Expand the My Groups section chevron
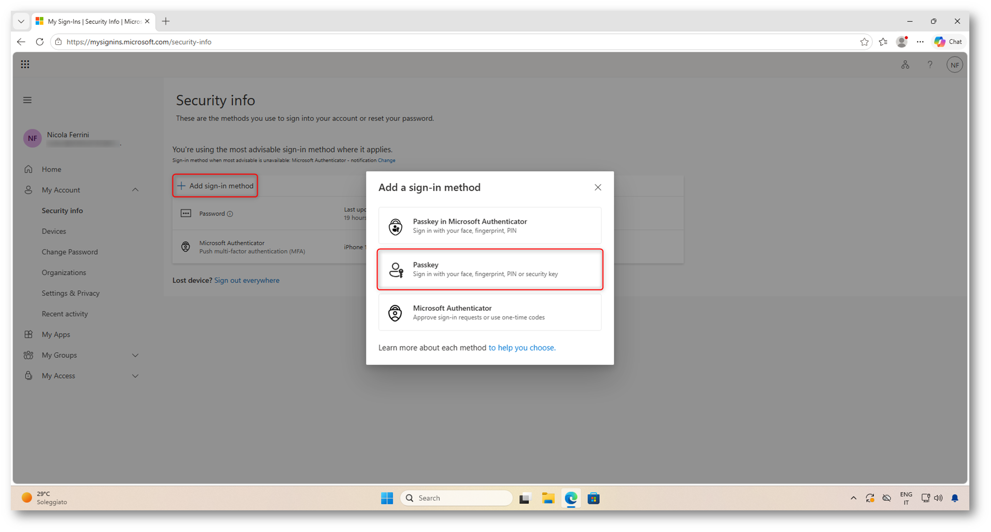 pos(135,355)
